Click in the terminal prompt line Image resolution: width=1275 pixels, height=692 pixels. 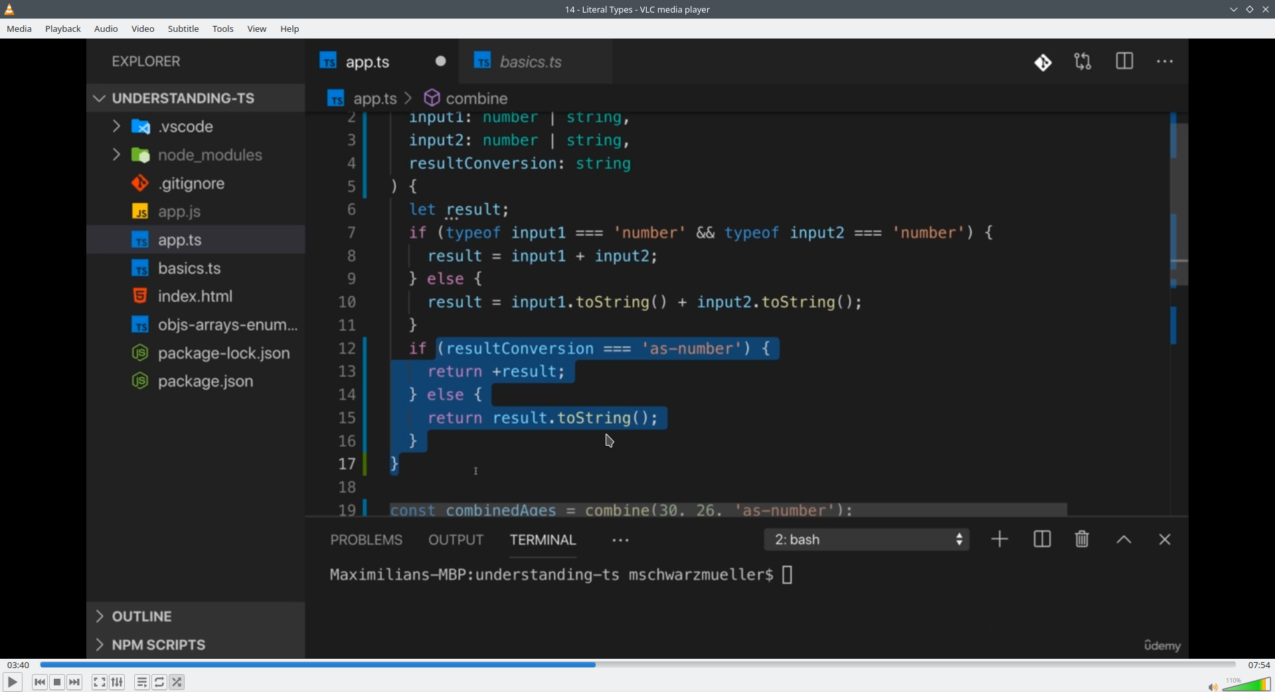[562, 575]
